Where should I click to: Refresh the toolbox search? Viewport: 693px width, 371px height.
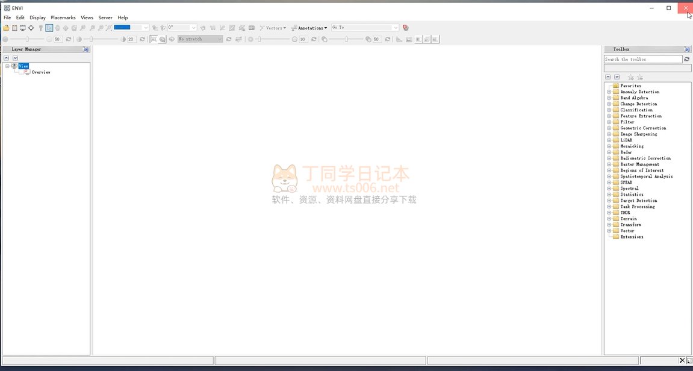pyautogui.click(x=687, y=59)
